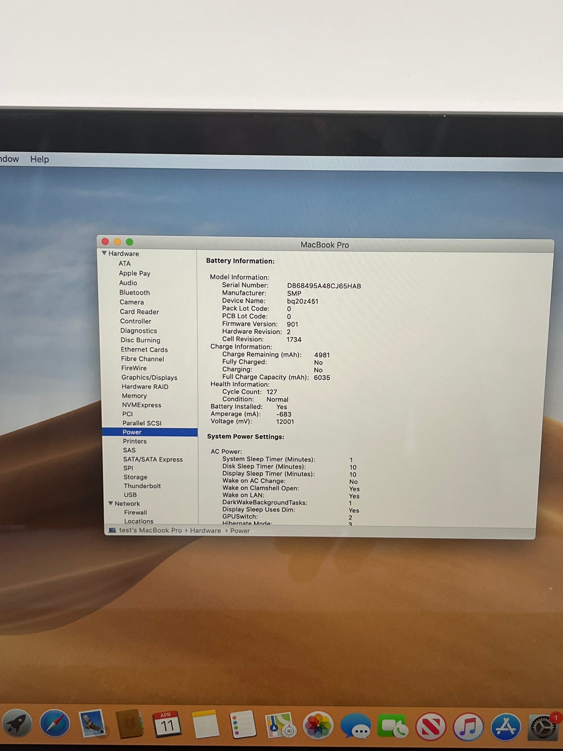
Task: Open Messages from the Dock
Action: [355, 726]
